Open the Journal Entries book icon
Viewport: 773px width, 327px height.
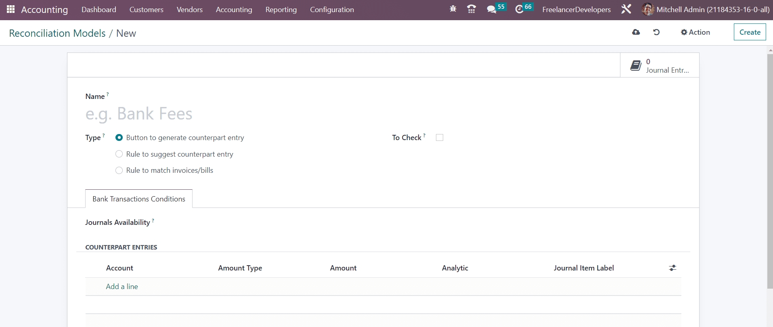pos(636,65)
